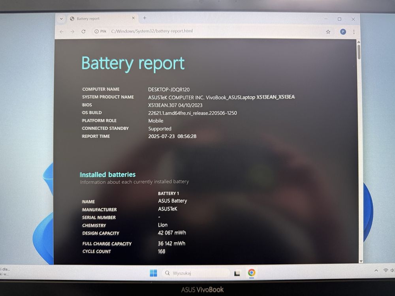Click the SERIAL NUMBER label
Viewport: 395px width, 296px height.
tap(99, 217)
